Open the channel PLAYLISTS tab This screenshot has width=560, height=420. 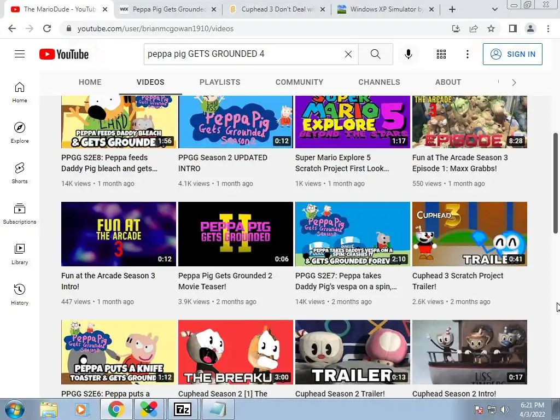coord(220,82)
